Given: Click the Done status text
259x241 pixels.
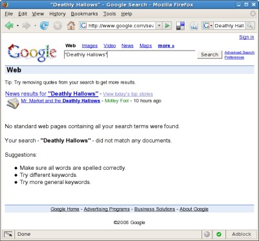Looking at the screenshot, I should 24,234.
